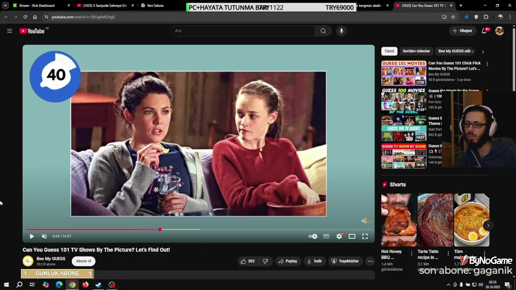Reload the page
Screen dimensions: 516x290
pos(25,17)
